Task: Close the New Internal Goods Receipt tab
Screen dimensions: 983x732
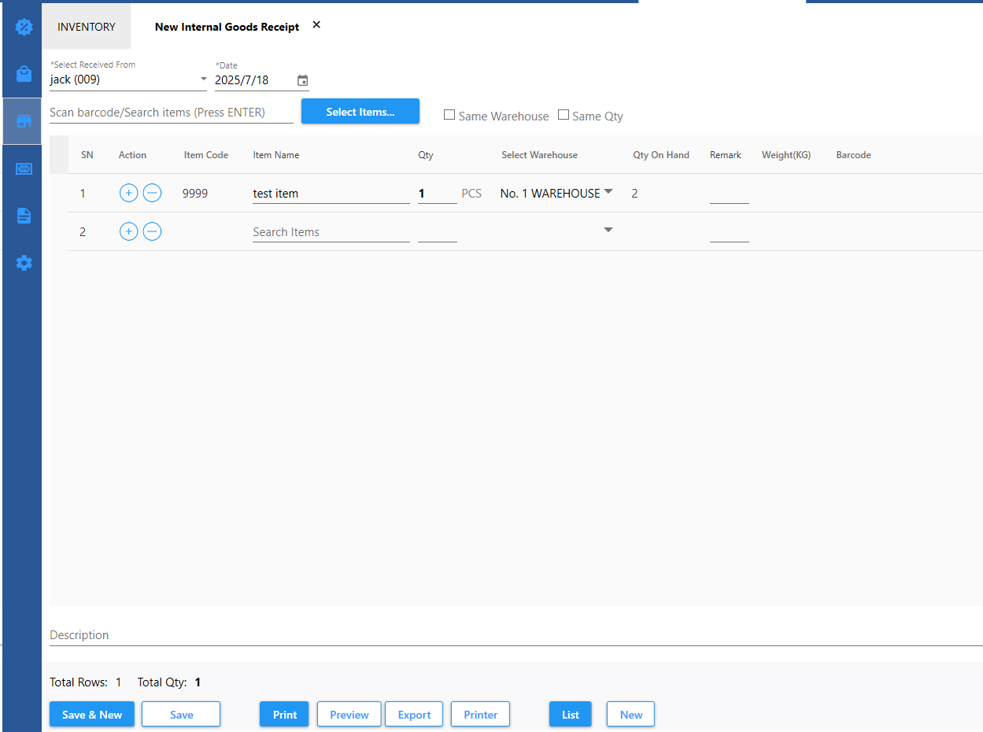Action: pos(316,25)
